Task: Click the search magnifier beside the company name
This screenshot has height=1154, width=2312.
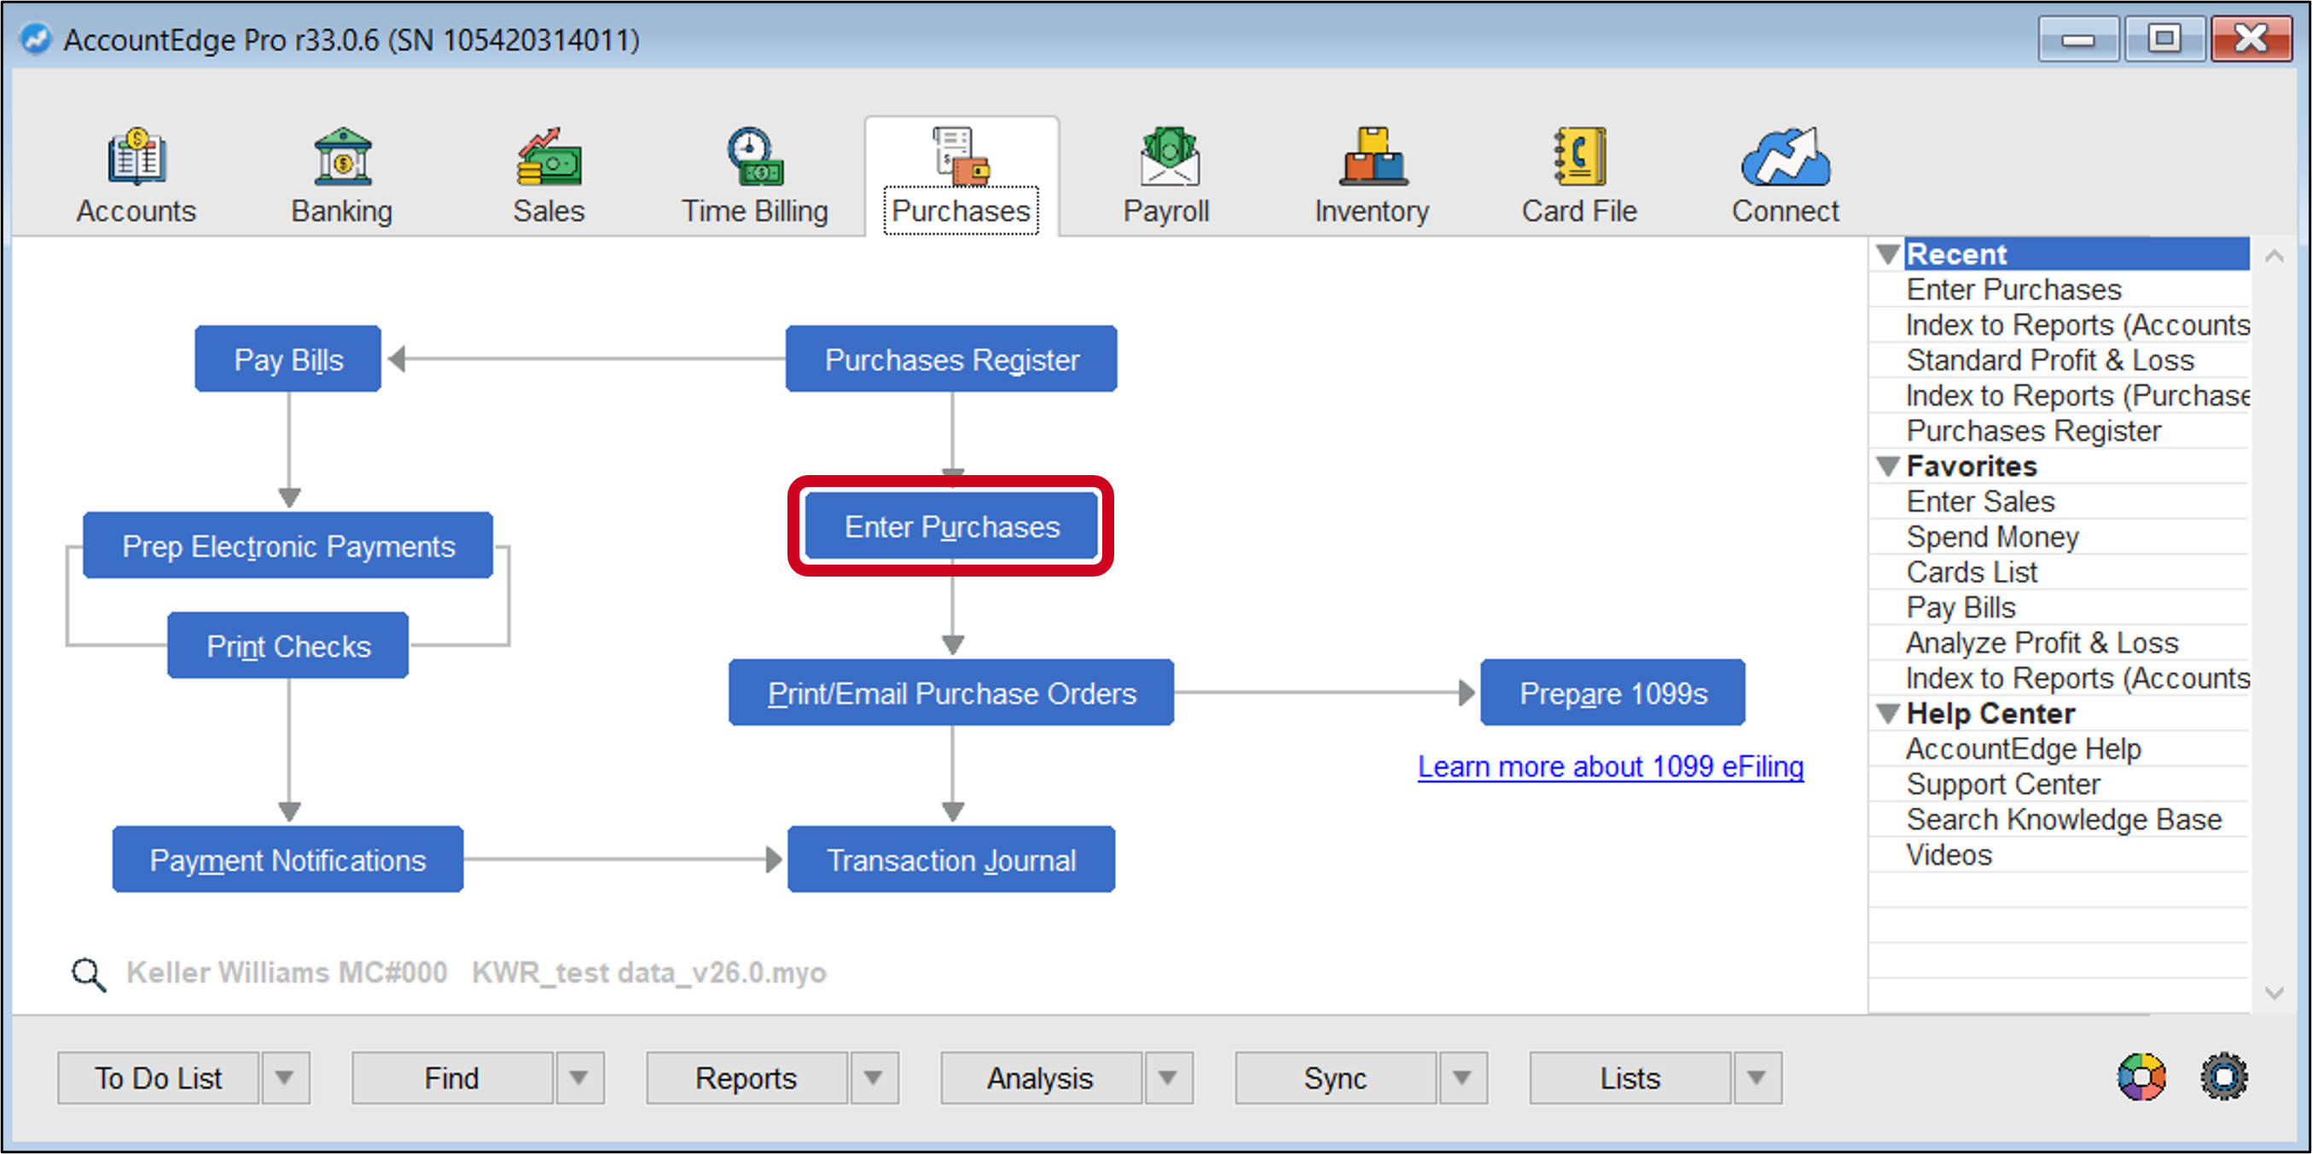Action: click(x=86, y=972)
